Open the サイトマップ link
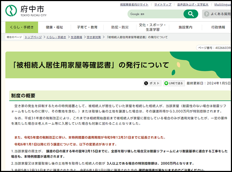 (163, 5)
